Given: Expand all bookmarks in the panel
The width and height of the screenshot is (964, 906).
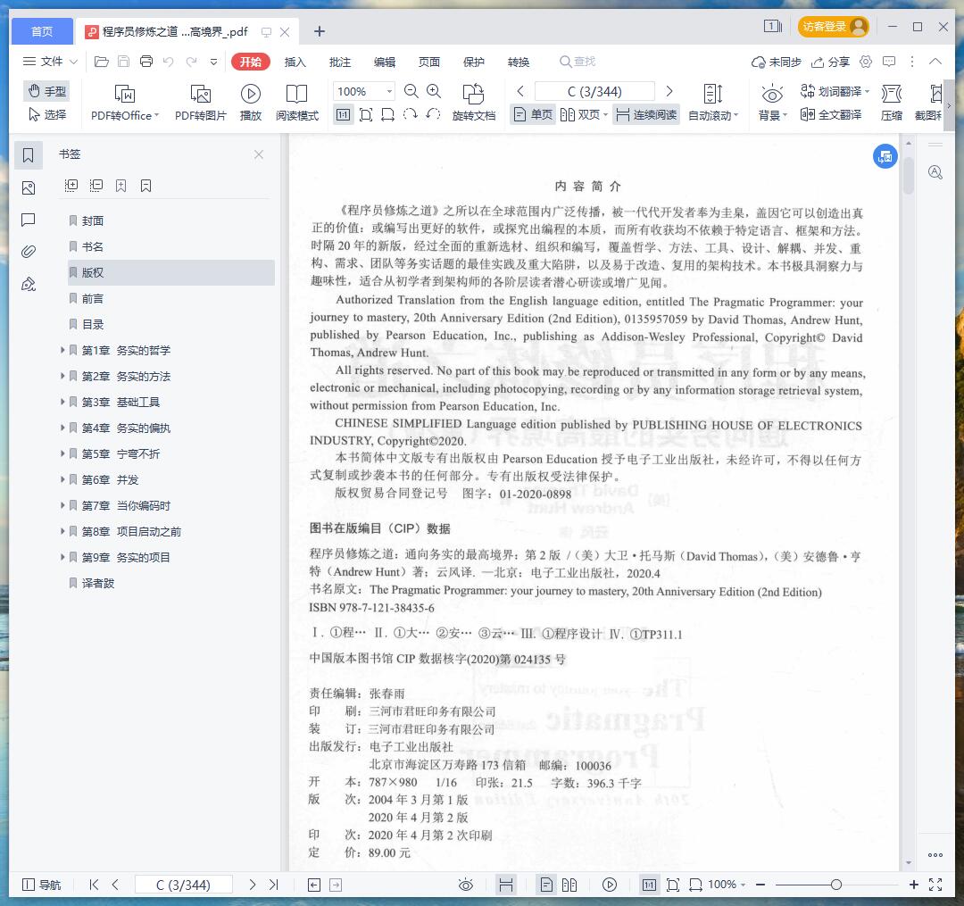Looking at the screenshot, I should pos(71,186).
